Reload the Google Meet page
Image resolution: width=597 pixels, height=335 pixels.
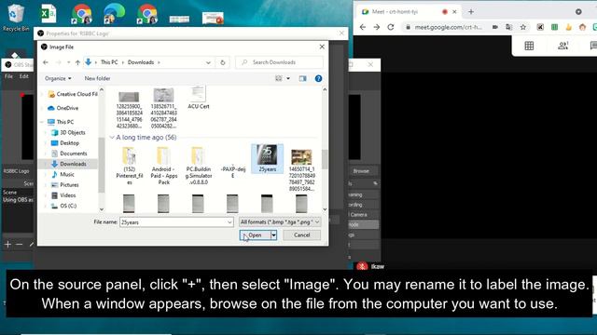point(391,27)
